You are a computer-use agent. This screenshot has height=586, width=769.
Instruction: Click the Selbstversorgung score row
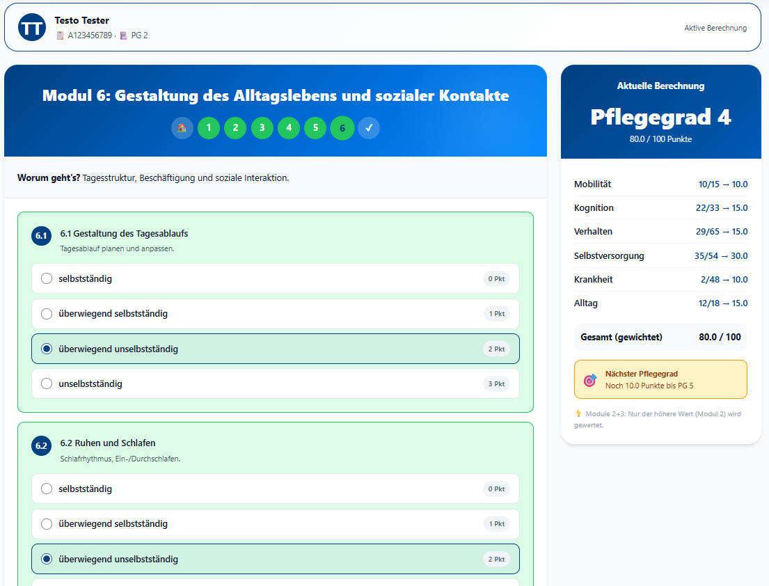pos(660,255)
